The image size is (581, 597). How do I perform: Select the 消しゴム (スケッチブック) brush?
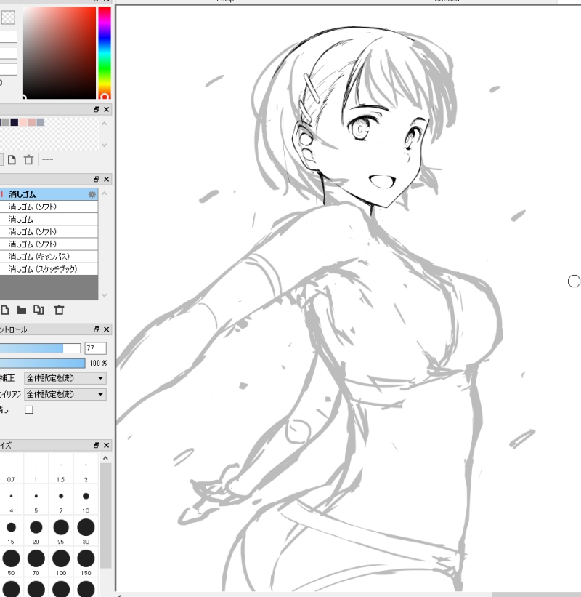point(49,269)
